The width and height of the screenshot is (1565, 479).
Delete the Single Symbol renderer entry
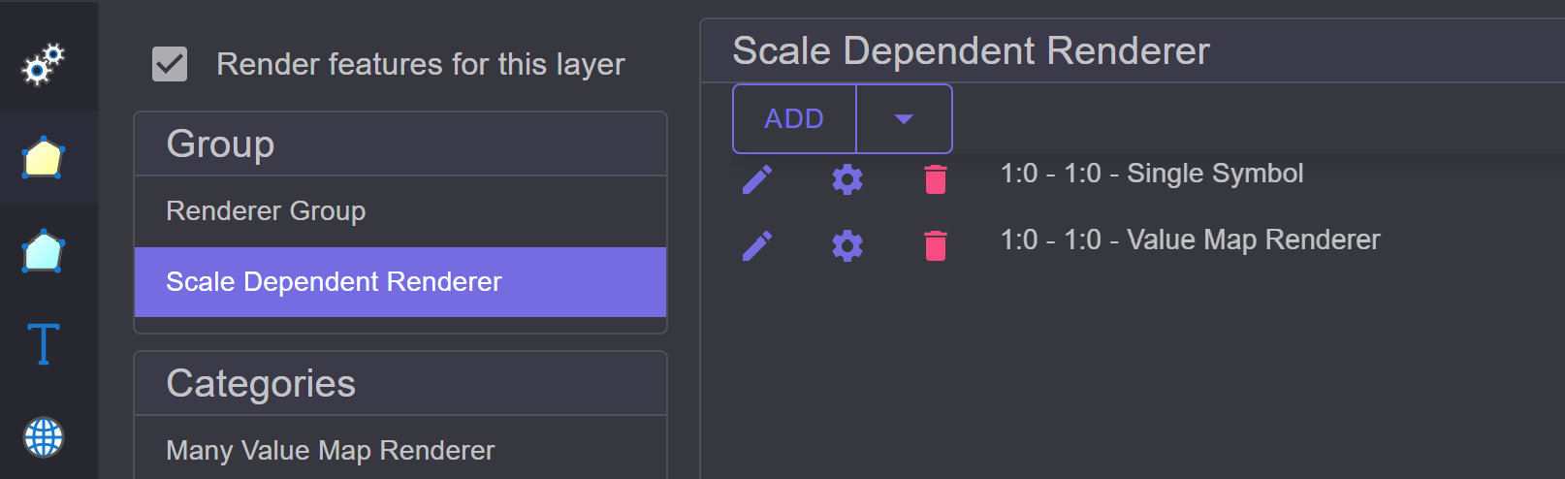[936, 179]
